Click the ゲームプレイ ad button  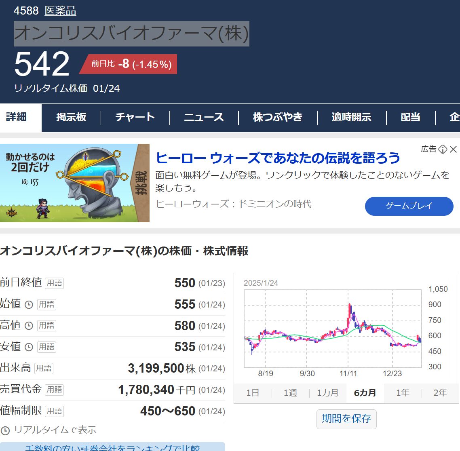[x=409, y=206]
